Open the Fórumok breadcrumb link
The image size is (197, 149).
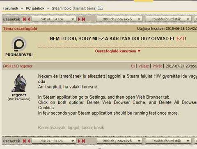click(10, 8)
